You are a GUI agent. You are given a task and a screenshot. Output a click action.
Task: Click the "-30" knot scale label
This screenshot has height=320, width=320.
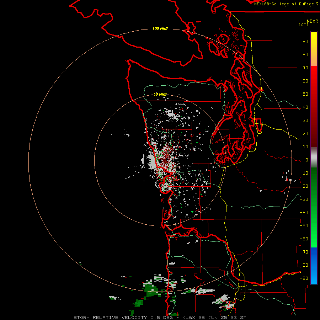[304, 199]
